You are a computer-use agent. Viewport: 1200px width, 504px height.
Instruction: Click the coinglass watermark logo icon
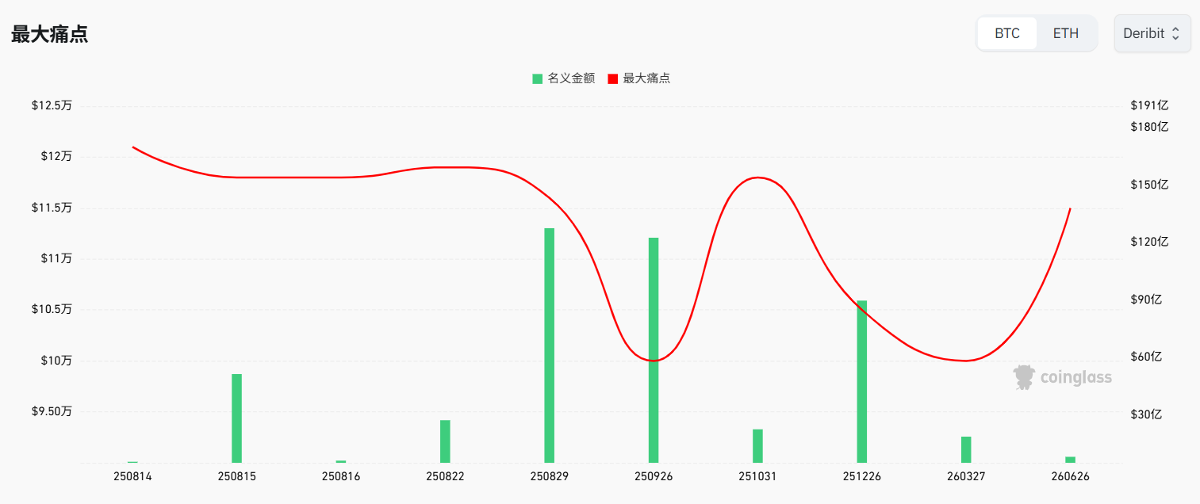coord(1025,377)
